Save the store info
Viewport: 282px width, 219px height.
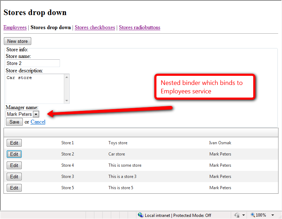[x=14, y=122]
